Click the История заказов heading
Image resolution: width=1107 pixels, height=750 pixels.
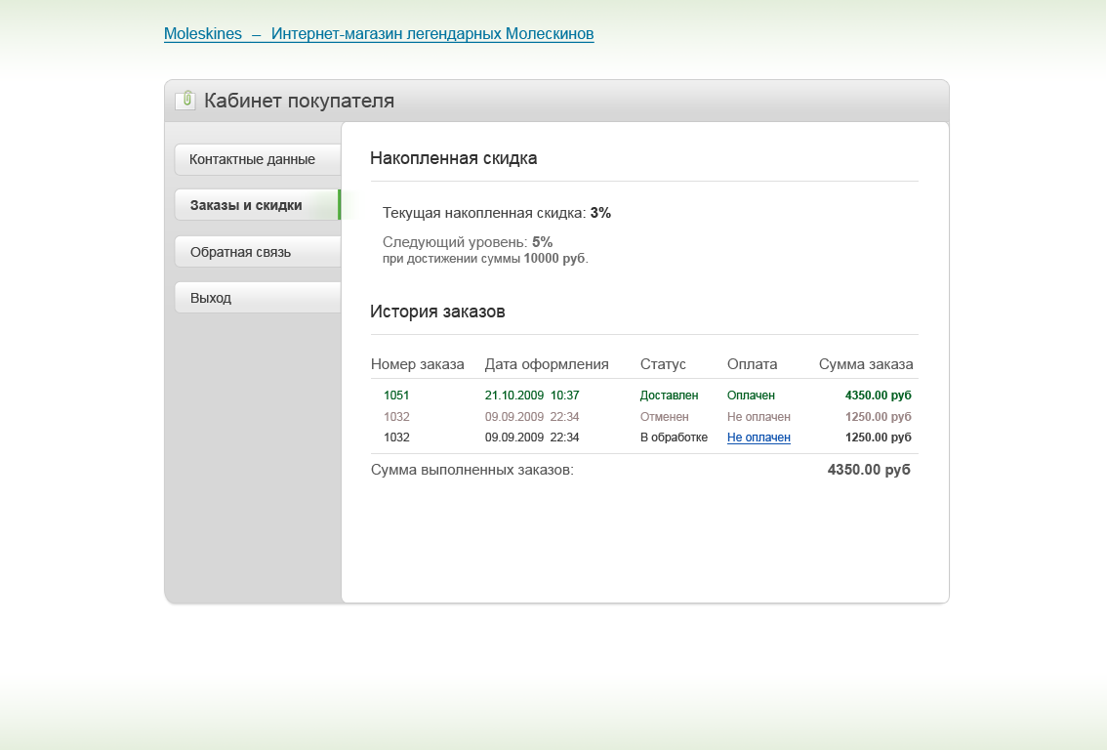click(437, 312)
